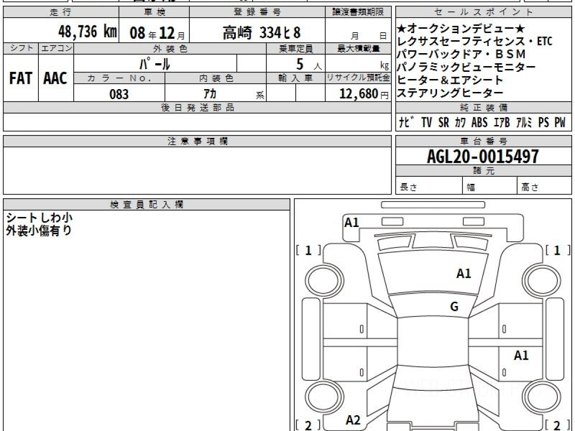
Task: Click the 外装色 header
Action: 170,48
